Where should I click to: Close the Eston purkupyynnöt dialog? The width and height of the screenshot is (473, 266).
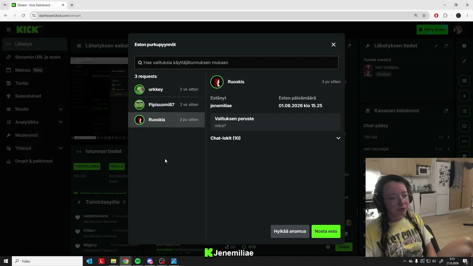333,45
